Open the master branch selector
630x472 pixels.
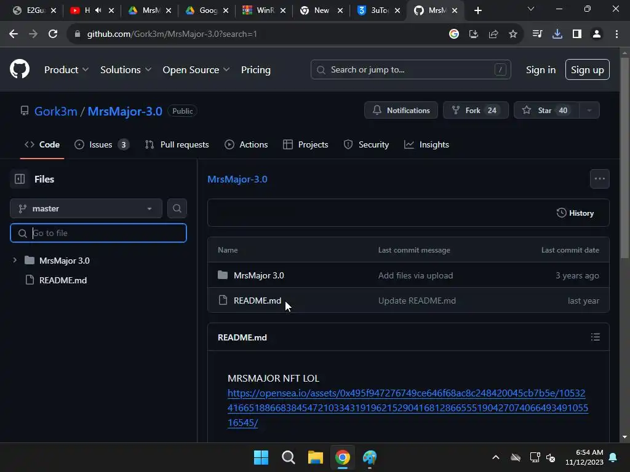[86, 208]
